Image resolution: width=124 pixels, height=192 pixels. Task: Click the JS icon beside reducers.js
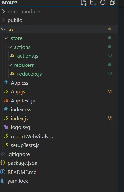coord(12,74)
